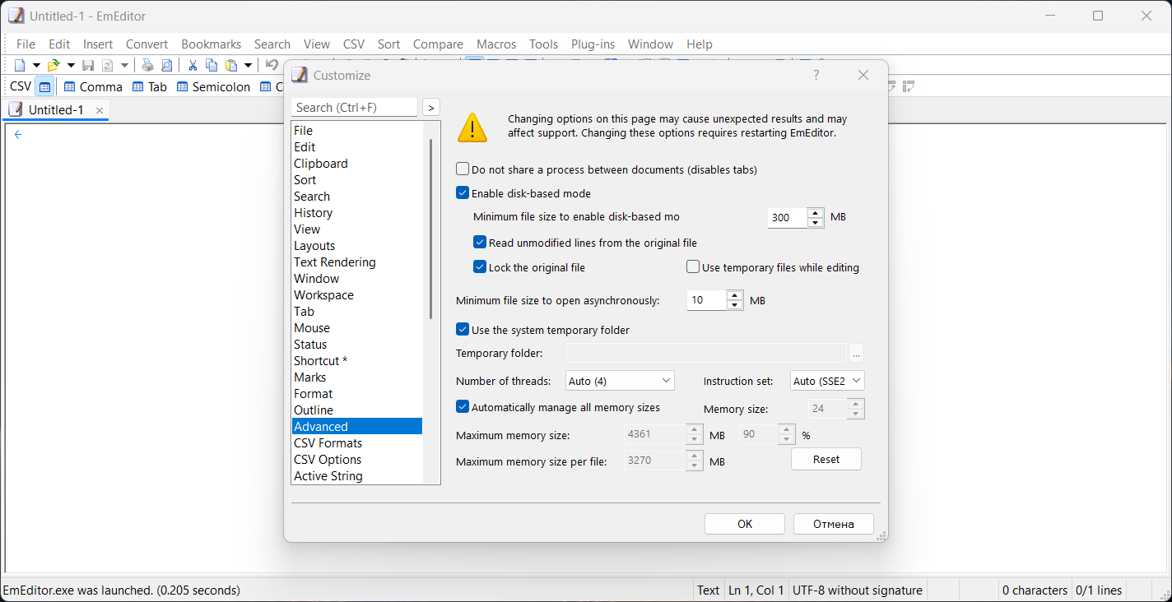Close the Untitled-1 document tab

100,110
